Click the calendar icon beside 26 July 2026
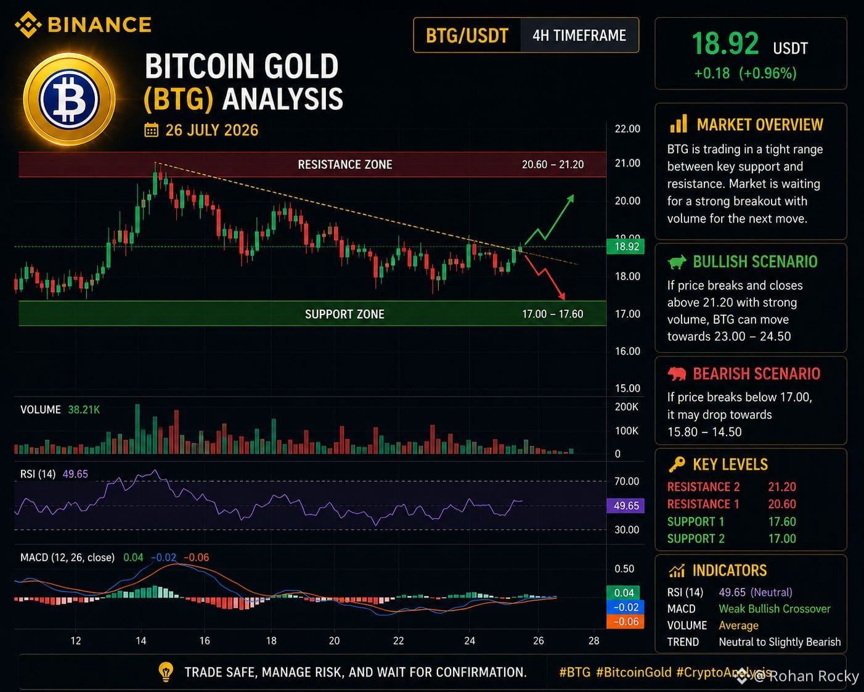Image resolution: width=864 pixels, height=692 pixels. point(151,130)
